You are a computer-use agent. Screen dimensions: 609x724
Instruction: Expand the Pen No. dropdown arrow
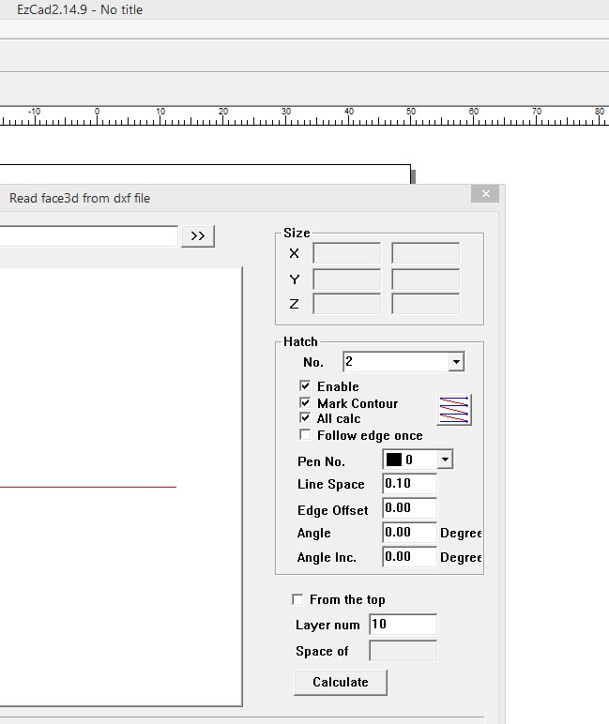click(x=445, y=460)
